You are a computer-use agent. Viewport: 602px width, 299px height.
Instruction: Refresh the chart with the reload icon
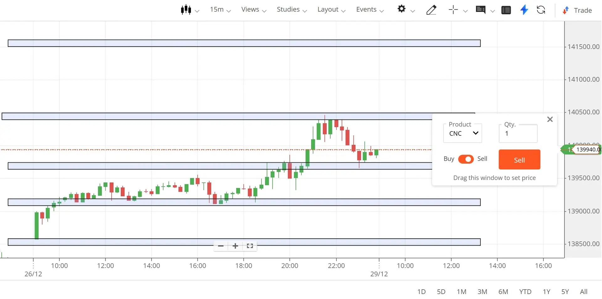541,10
